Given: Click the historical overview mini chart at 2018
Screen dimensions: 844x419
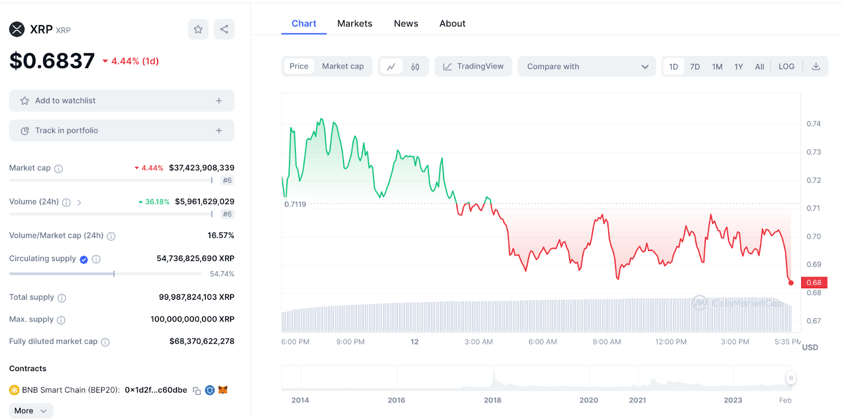Looking at the screenshot, I should 493,379.
